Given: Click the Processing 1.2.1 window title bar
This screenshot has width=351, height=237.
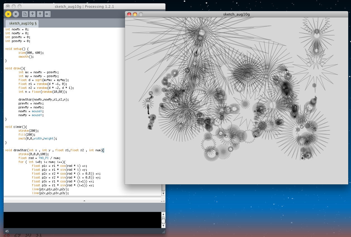Looking at the screenshot, I should 84,6.
